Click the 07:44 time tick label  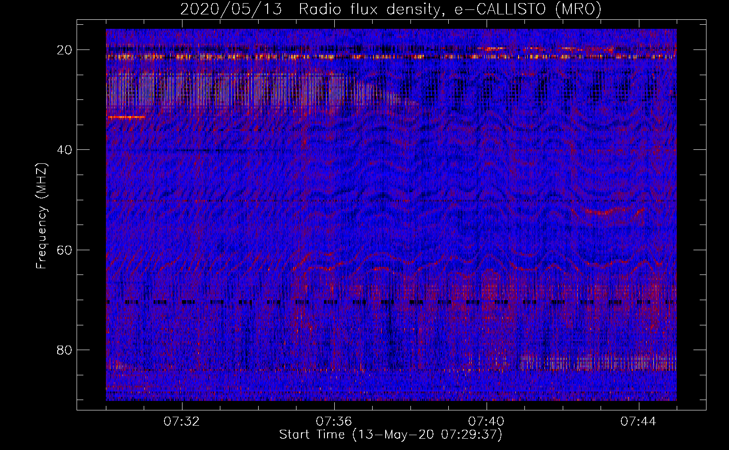tap(639, 422)
